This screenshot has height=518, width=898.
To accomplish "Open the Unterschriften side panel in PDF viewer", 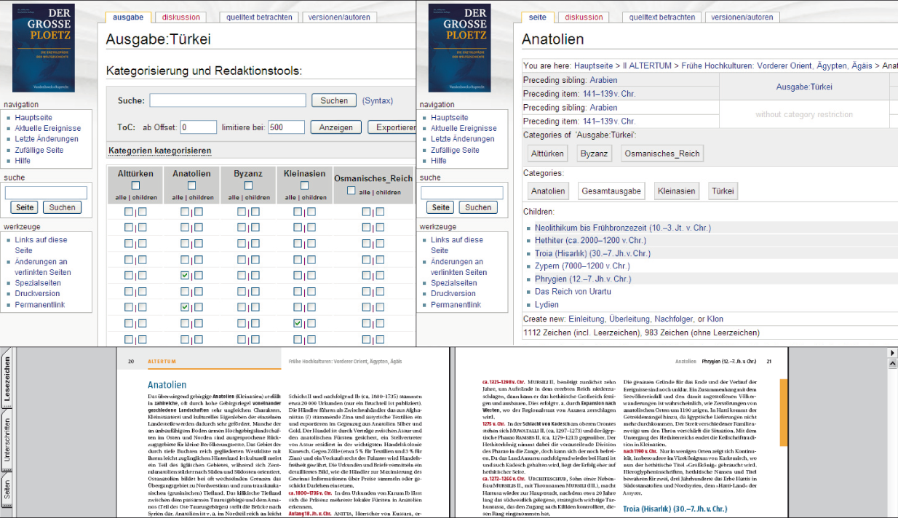I will 7,441.
